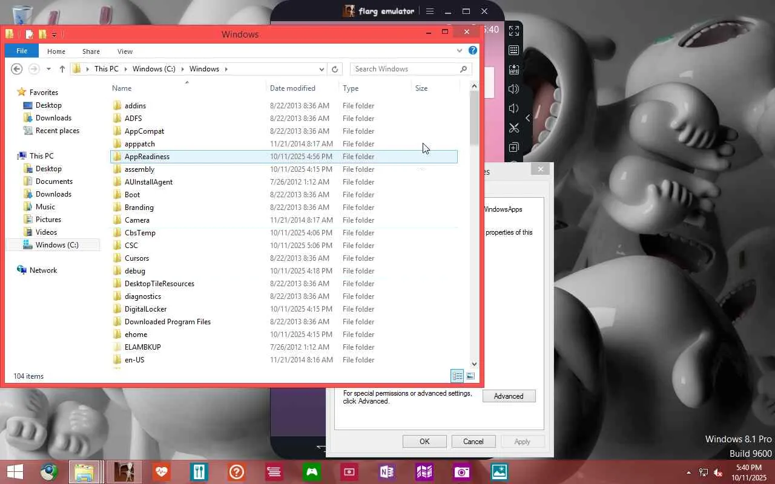Open the Photos app in the taskbar
This screenshot has width=775, height=484.
tap(500, 472)
